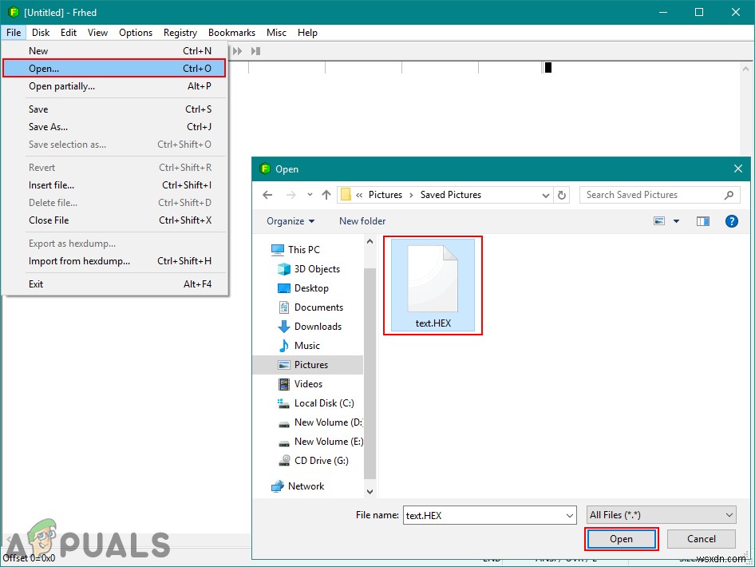Choose Open partially... menu entry
This screenshot has height=567, width=755.
114,86
